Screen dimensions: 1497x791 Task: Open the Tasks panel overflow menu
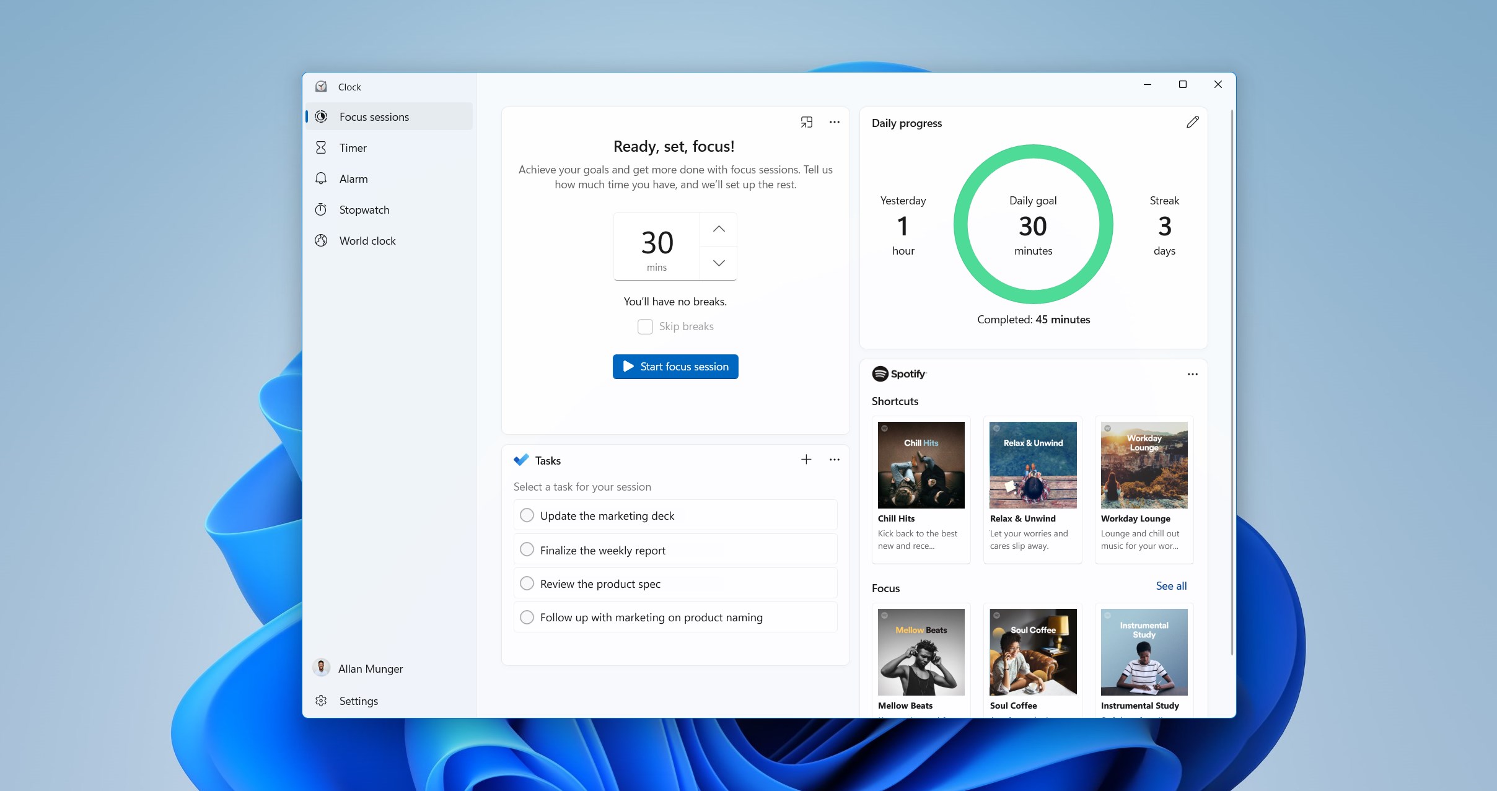click(834, 460)
